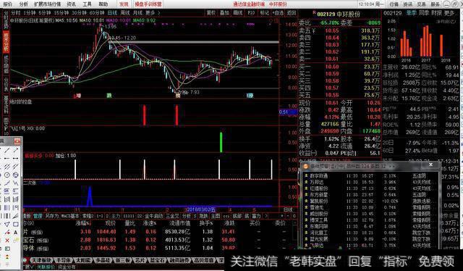The image size is (463, 271).
Task: Select the triangle drawing tool
Action: [7, 224]
